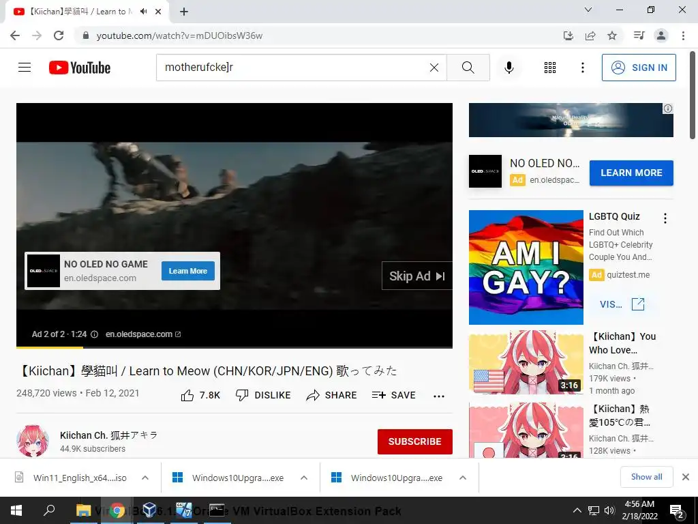Click VIS... link on LGBTQ Quiz ad
The image size is (698, 524).
tap(622, 304)
